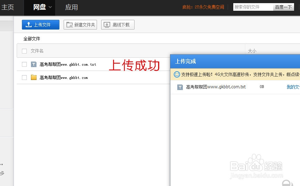Click the smiley face icon in upload notice

coord(177,74)
